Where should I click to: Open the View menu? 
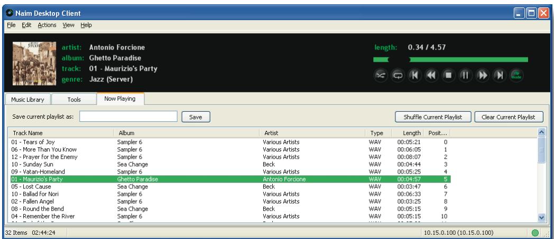pyautogui.click(x=69, y=25)
